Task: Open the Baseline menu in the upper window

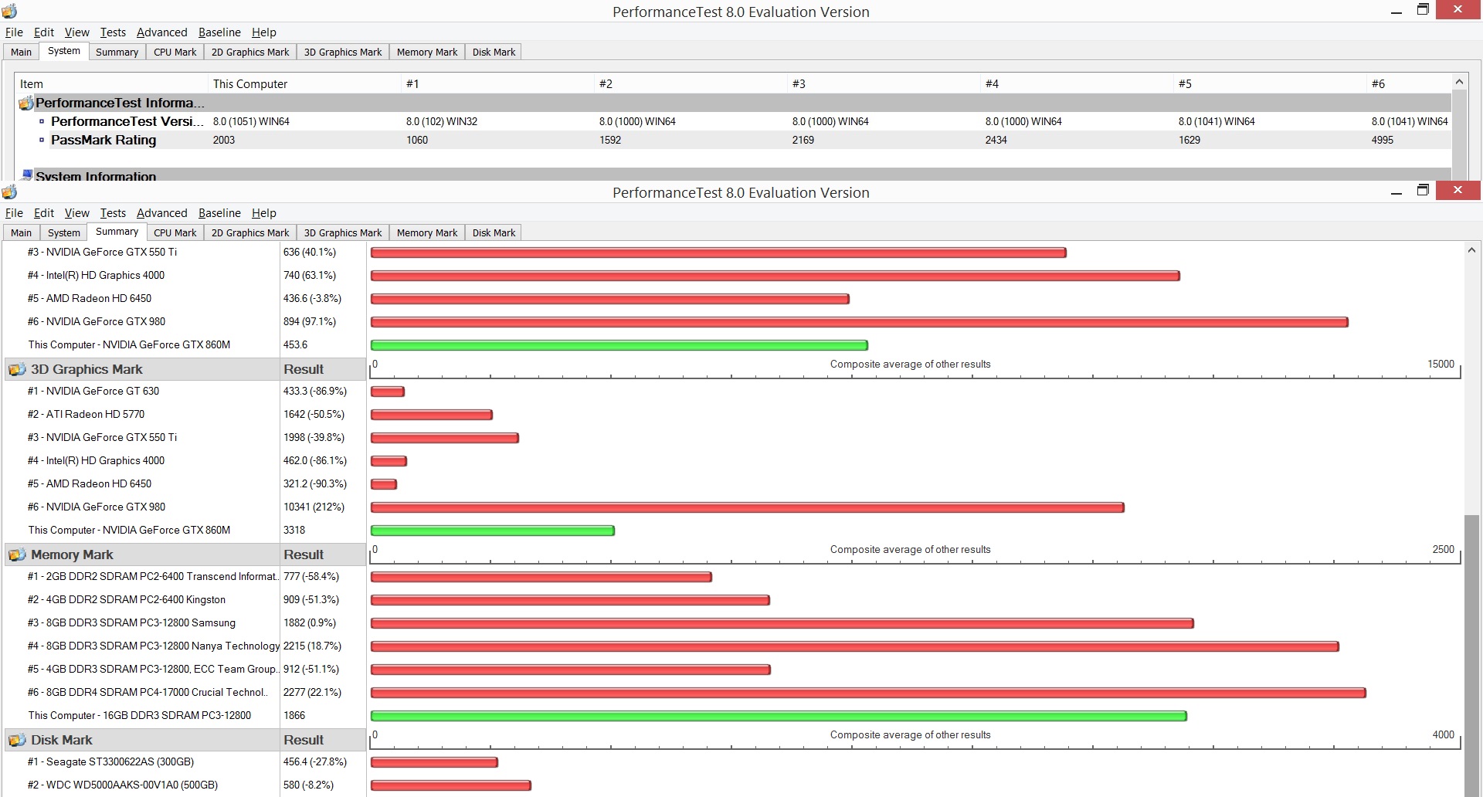Action: coord(219,32)
